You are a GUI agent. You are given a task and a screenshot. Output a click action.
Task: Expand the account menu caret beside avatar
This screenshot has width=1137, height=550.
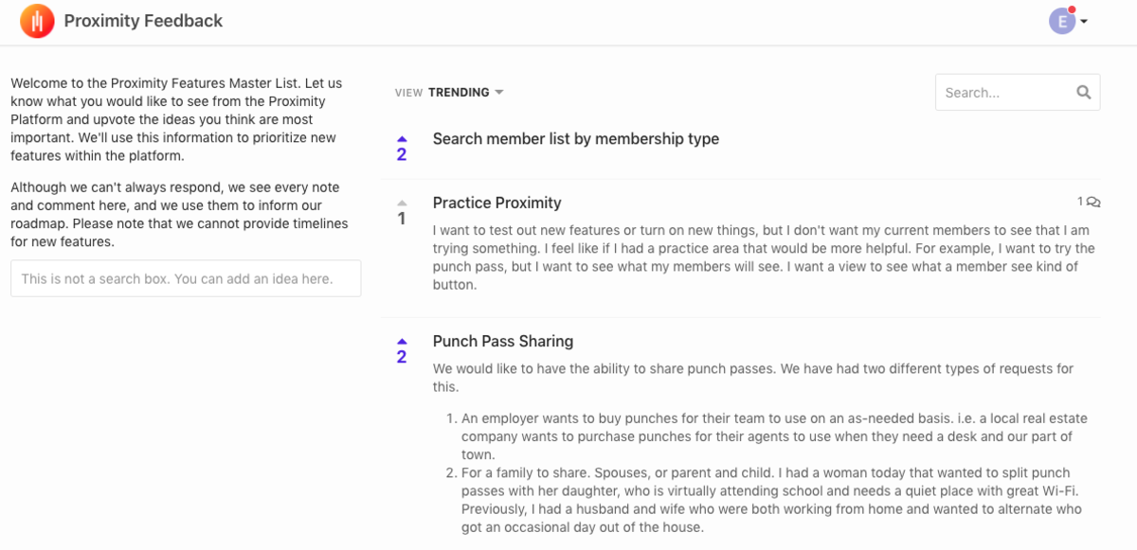(x=1084, y=22)
